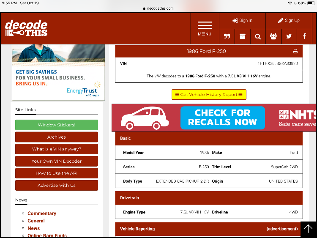Viewport: 317px width, 238px height.
Task: Click the Drivetrain section header
Action: click(209, 198)
